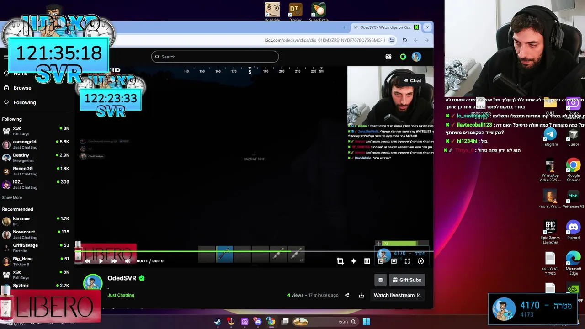This screenshot has height=329, width=585.
Task: Open the RonenGG channel in Following
Action: point(36,171)
